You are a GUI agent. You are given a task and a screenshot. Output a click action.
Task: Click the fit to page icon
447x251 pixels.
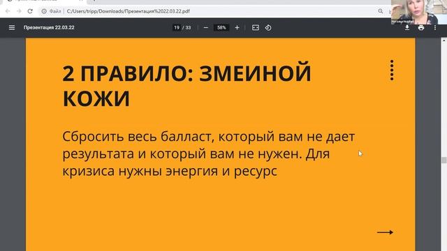pyautogui.click(x=256, y=28)
